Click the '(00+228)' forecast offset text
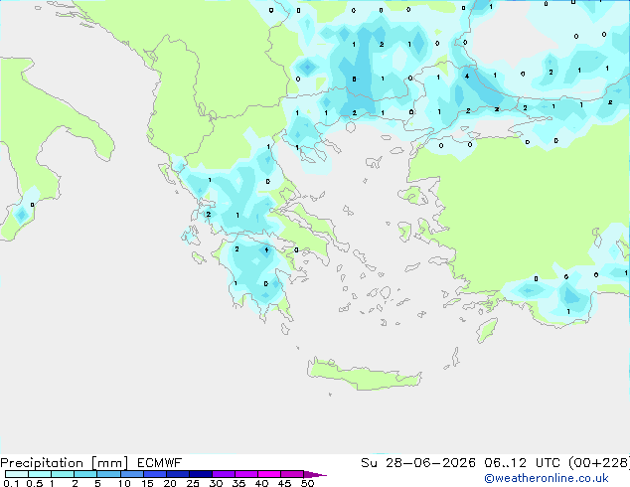 click(598, 463)
